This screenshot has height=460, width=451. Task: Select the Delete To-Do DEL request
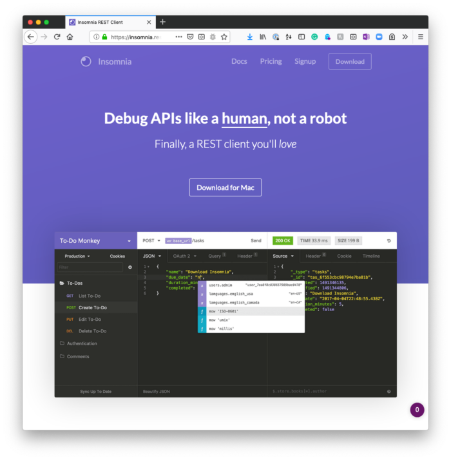coord(95,331)
